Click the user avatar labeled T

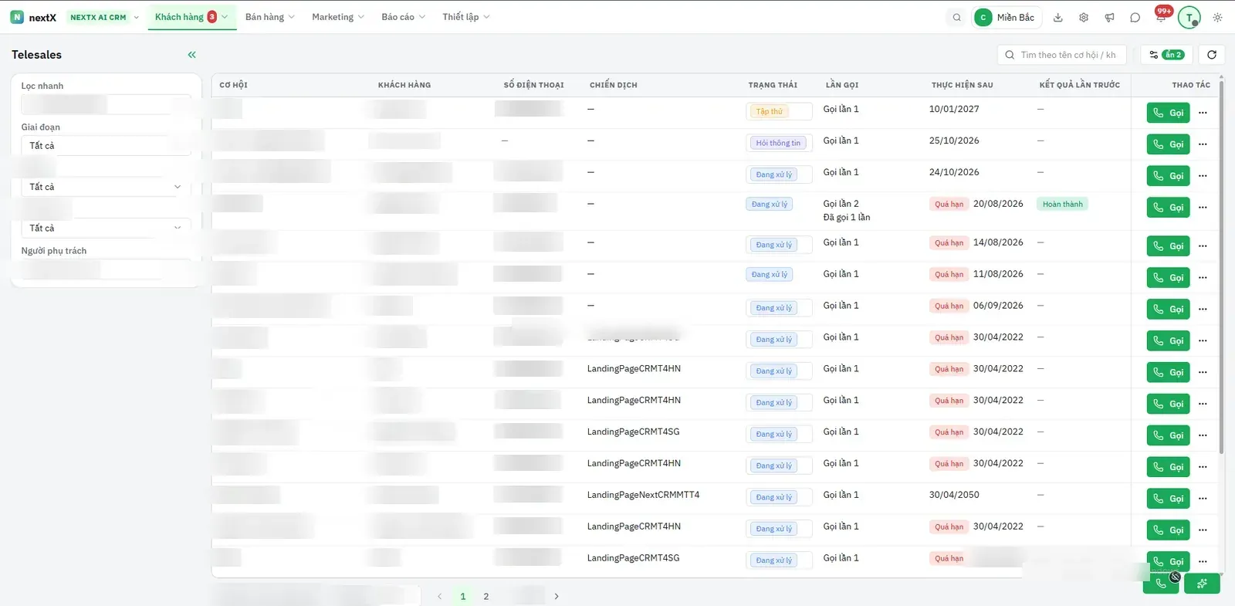pos(1189,17)
